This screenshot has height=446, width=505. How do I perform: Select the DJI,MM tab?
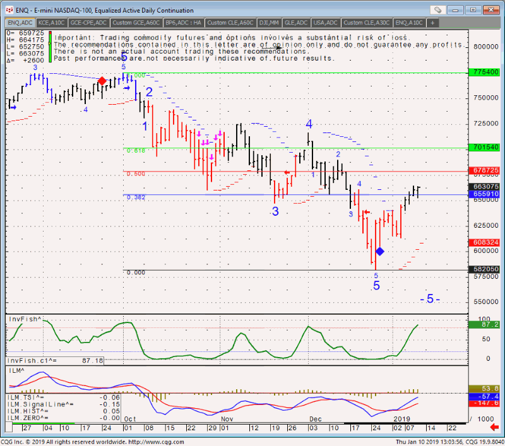pyautogui.click(x=269, y=22)
